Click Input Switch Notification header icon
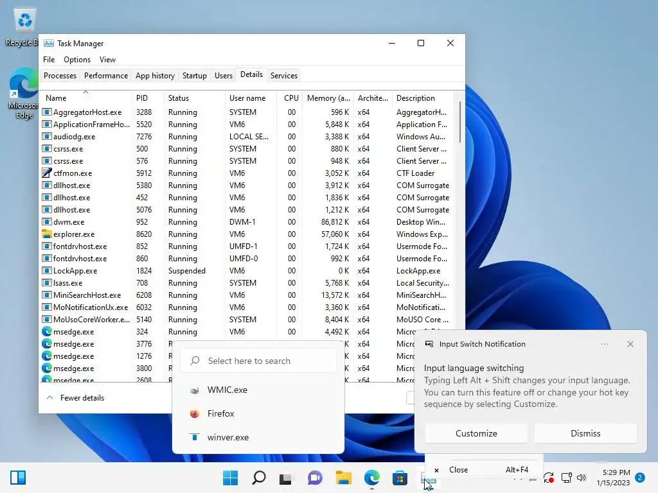Viewport: 658px width, 493px height. (x=429, y=344)
